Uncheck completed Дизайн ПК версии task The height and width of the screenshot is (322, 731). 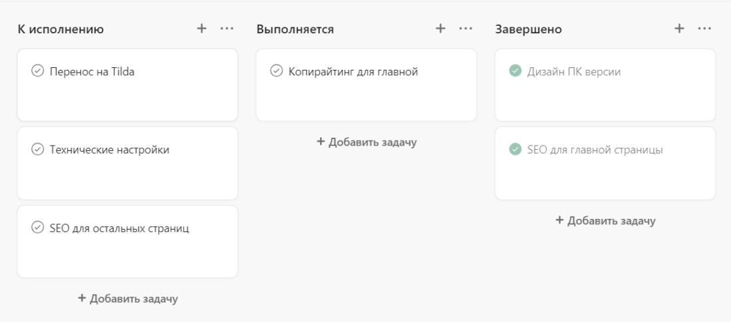[515, 71]
